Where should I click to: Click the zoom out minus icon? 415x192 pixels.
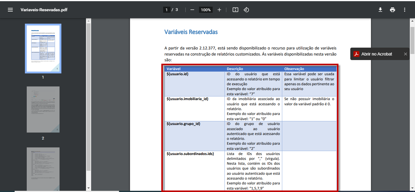point(192,10)
